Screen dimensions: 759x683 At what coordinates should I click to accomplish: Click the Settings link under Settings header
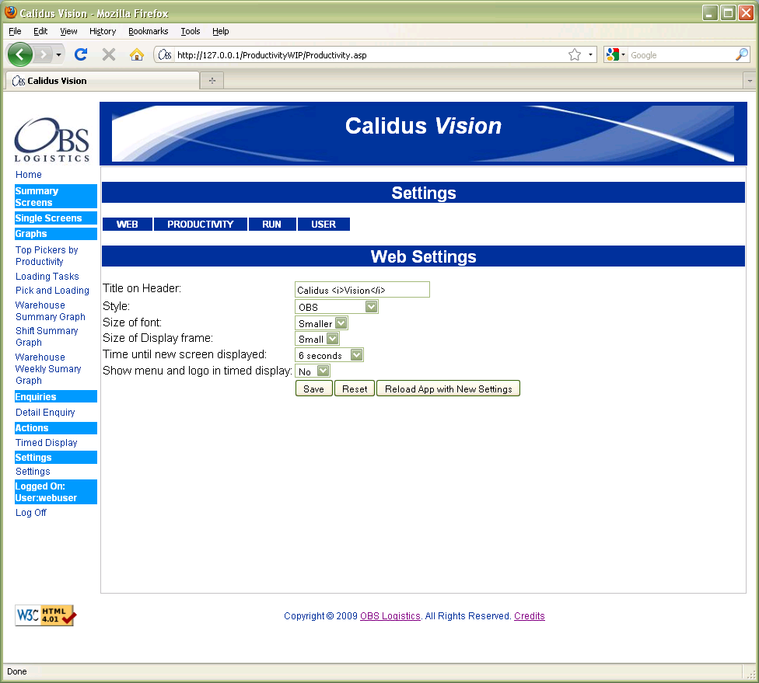click(x=33, y=472)
